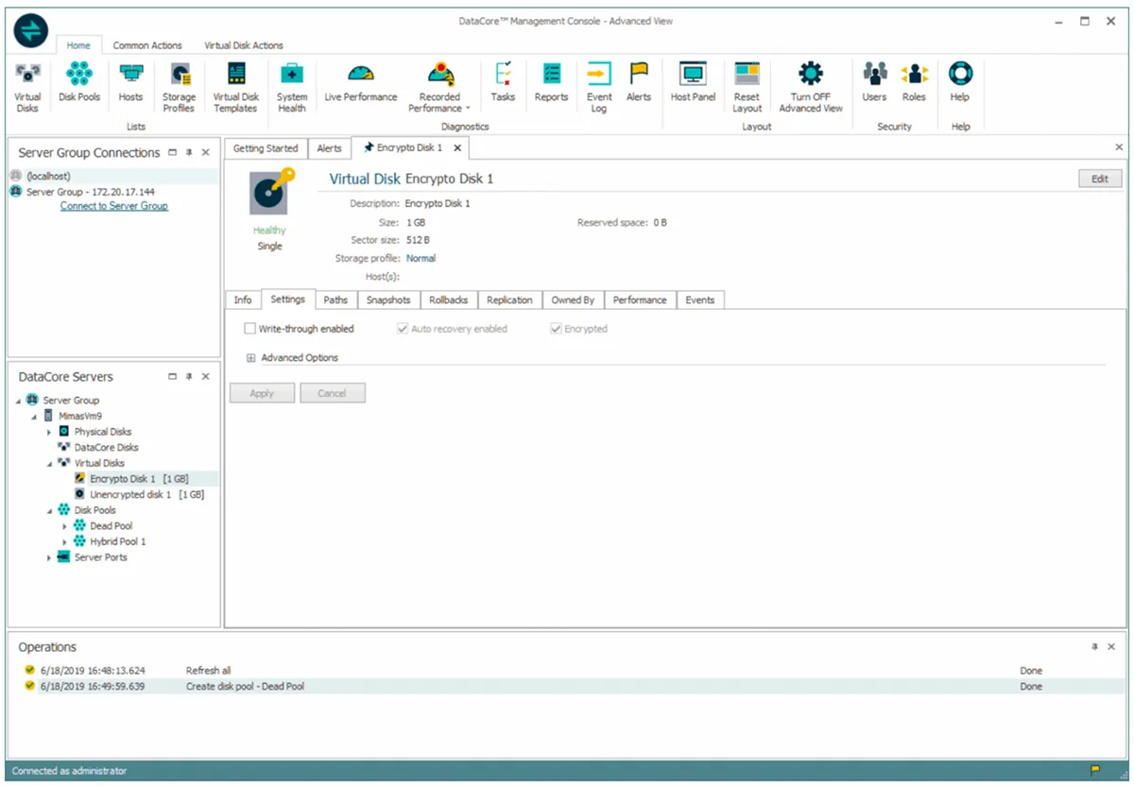Open the Host Panel
1134x786 pixels.
tap(693, 83)
